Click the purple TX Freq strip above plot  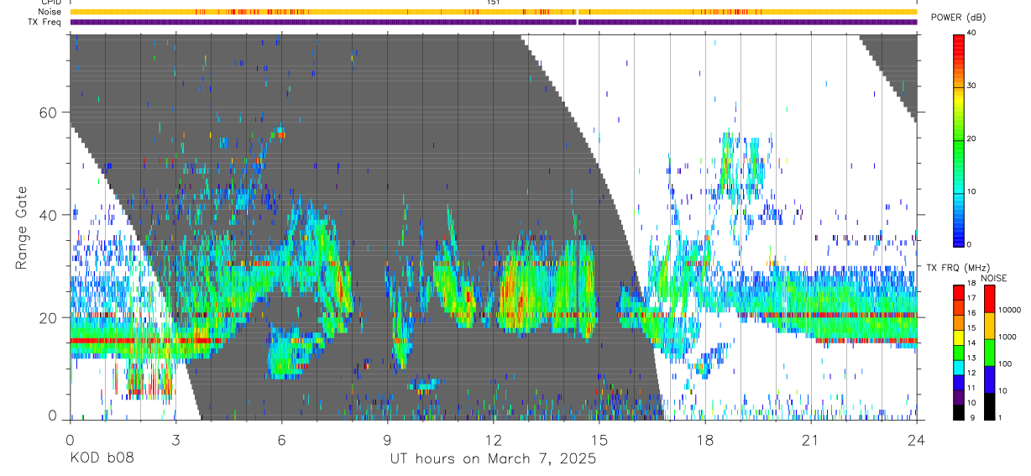pos(494,22)
